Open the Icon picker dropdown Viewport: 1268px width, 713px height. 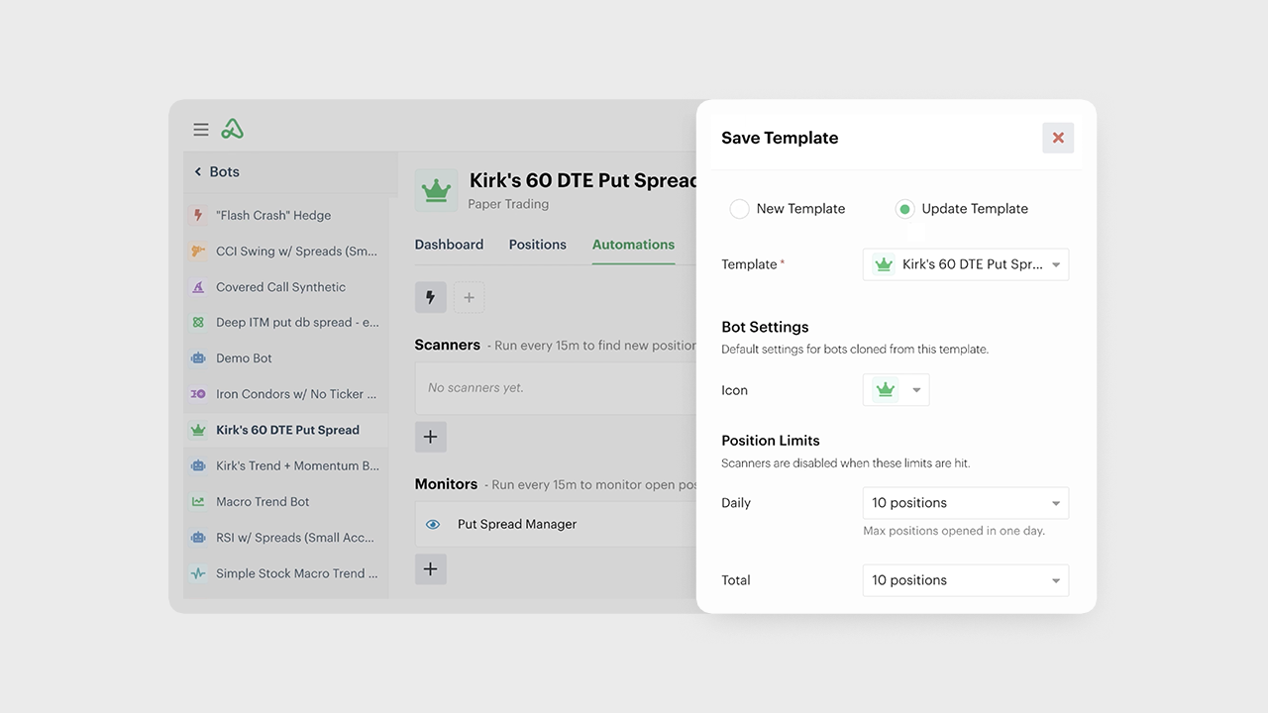pos(897,390)
